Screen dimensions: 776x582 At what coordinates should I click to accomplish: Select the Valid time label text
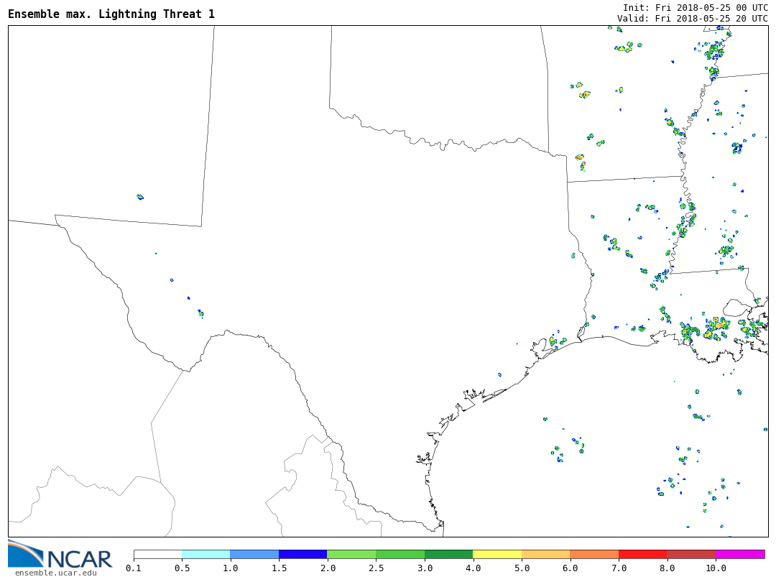coord(692,19)
